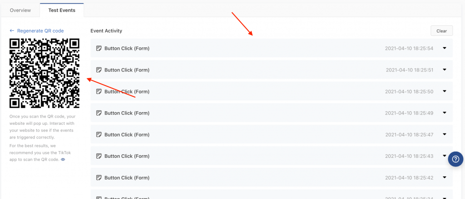465x199 pixels.
Task: Expand the event logged at 18:25:50
Action: [444, 91]
